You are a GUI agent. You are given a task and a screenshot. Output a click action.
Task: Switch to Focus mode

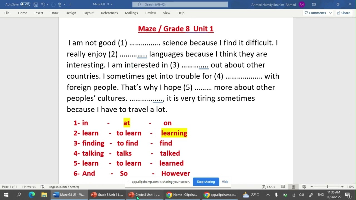268,187
